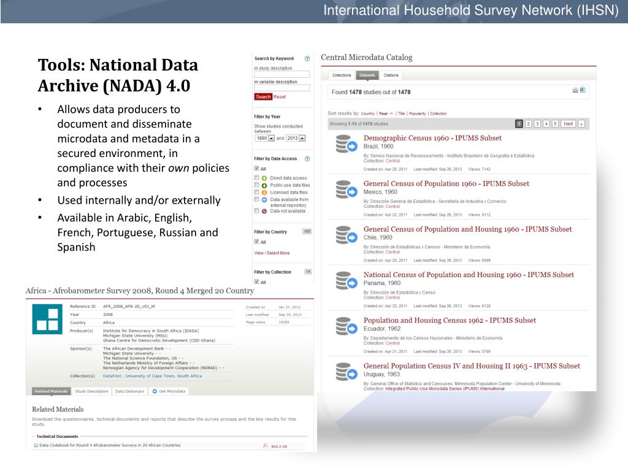This screenshot has height=471, width=628.
Task: Click the PDF icon next to the Data Codebook
Action: [265, 445]
